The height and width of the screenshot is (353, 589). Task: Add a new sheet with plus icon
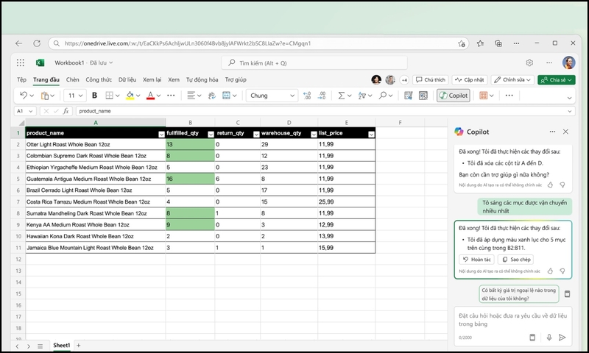tap(79, 345)
